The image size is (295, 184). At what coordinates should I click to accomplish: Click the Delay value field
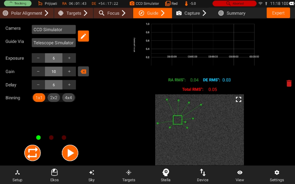coord(53,85)
